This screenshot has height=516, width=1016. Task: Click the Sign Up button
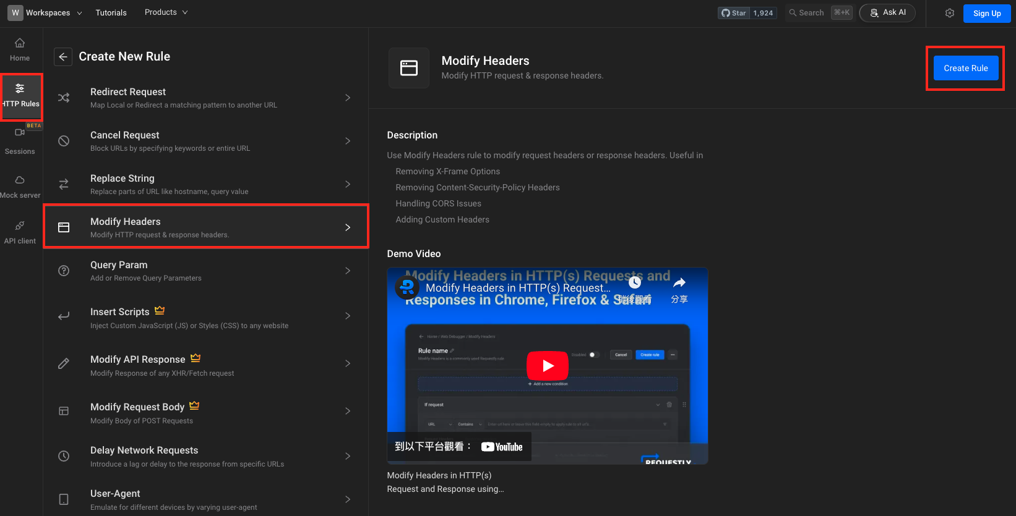[x=986, y=14]
